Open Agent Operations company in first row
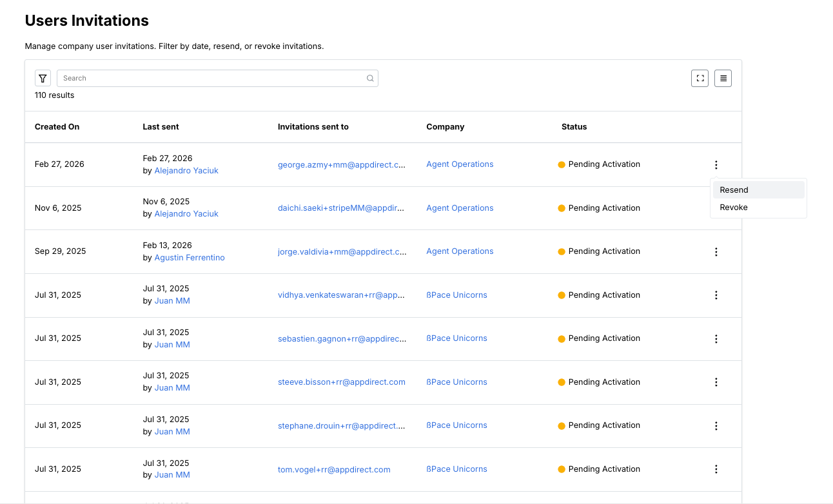 [460, 164]
